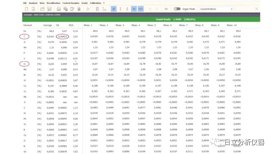
Task: Delete measurement using the trash icon
Action: (x=97, y=9)
